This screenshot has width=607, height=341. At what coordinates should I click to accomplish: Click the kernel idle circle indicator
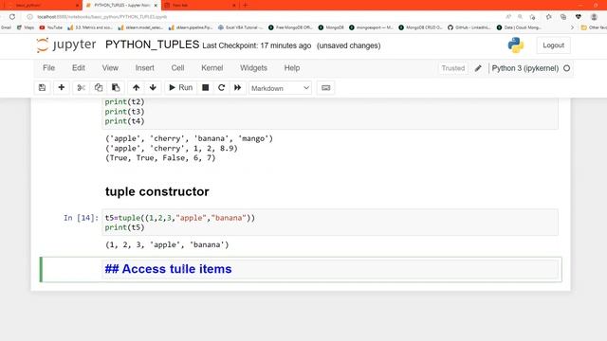[567, 68]
